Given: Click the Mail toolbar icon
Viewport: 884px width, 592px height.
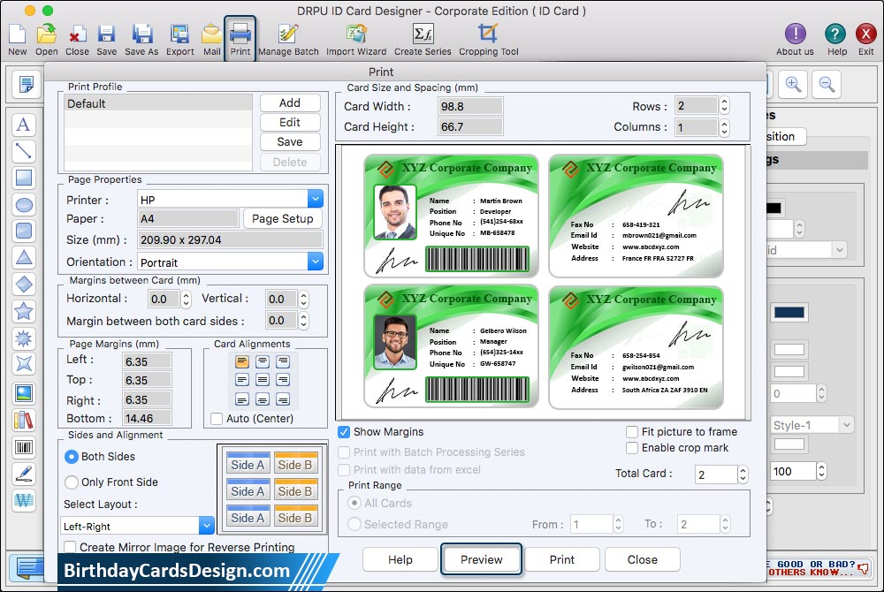Looking at the screenshot, I should point(211,39).
